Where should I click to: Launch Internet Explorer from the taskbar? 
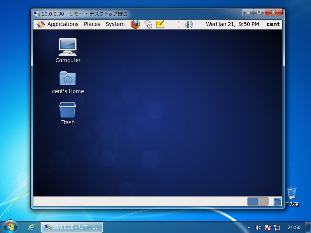(x=31, y=227)
